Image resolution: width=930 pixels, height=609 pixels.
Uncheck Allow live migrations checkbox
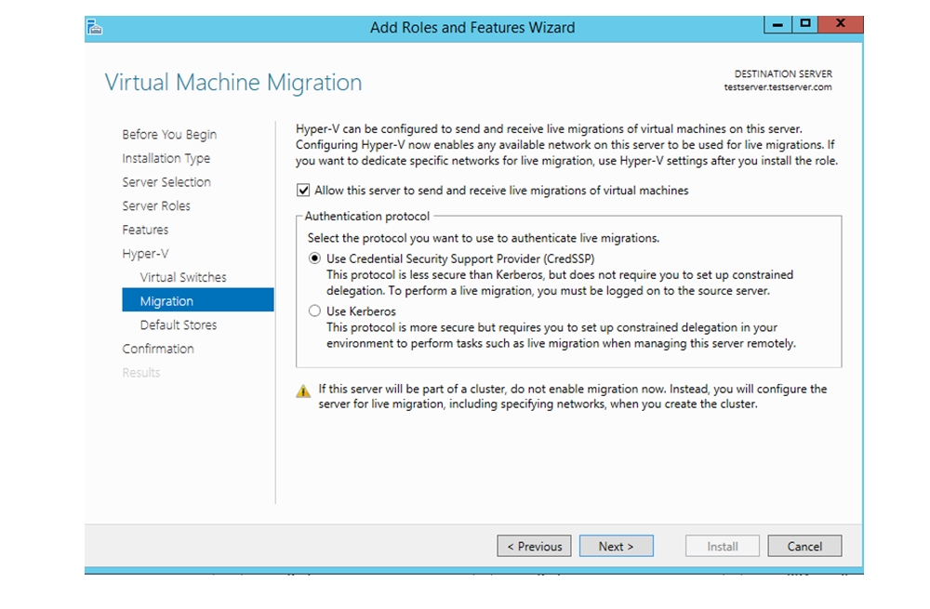302,191
